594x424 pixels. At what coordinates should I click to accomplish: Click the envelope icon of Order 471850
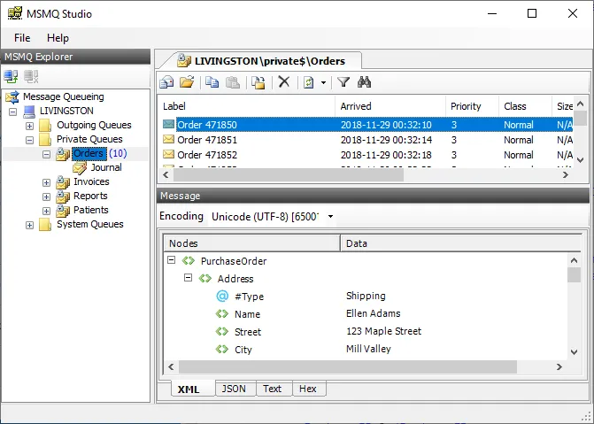(x=168, y=124)
